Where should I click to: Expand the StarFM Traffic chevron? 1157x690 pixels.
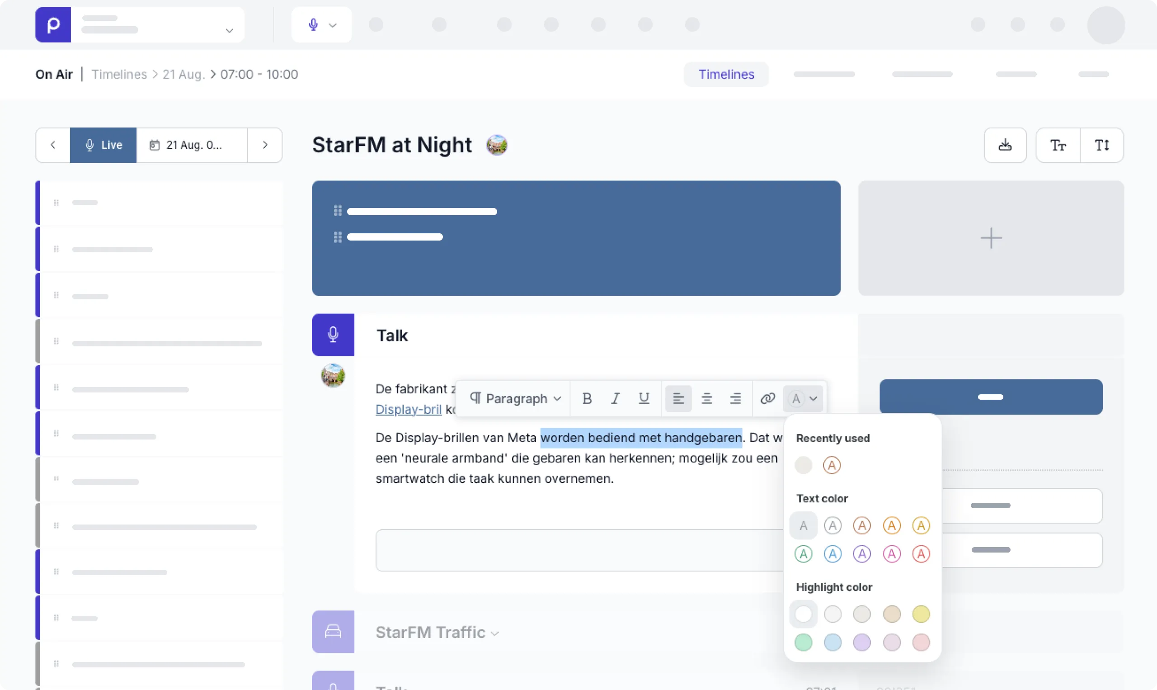tap(494, 634)
